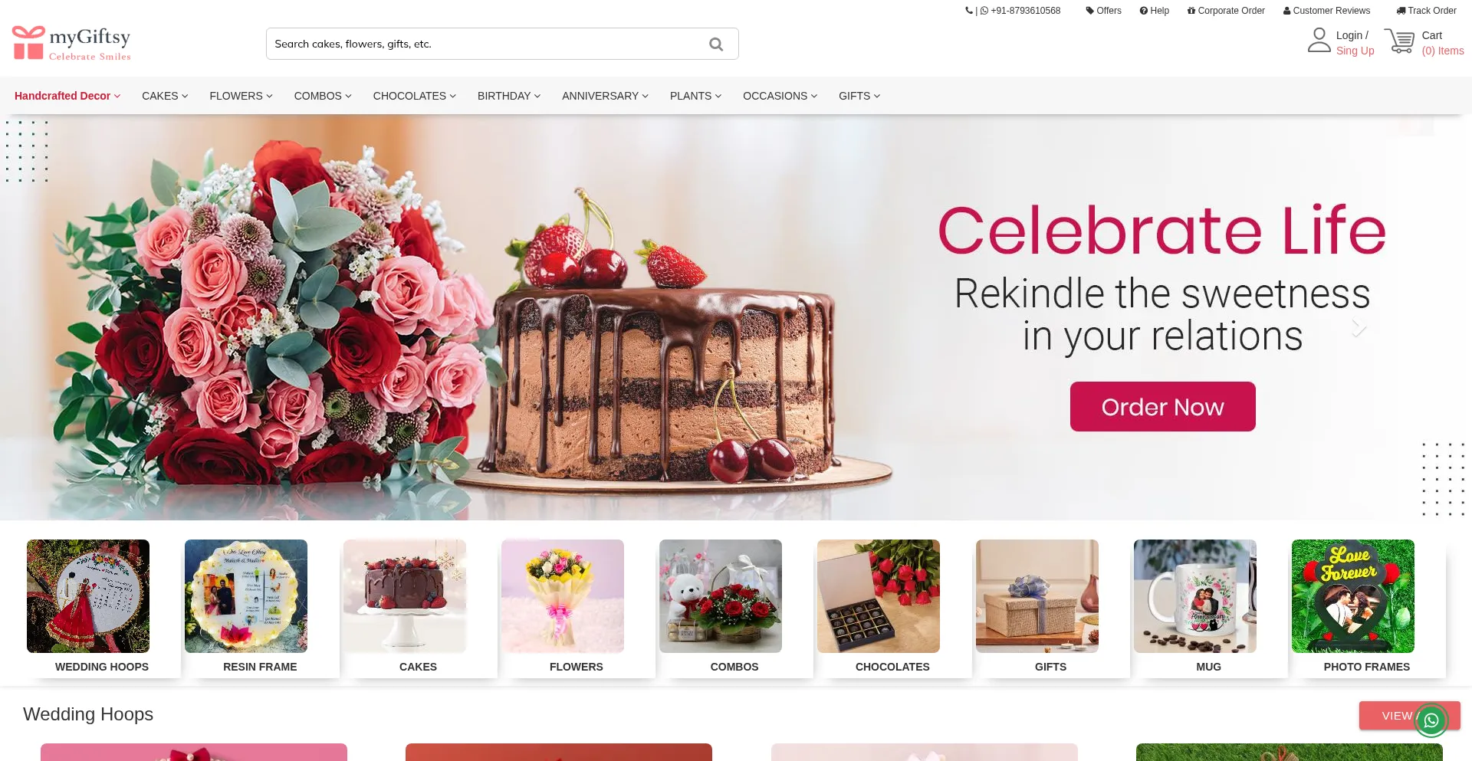Click the Order Now button

[x=1162, y=407]
